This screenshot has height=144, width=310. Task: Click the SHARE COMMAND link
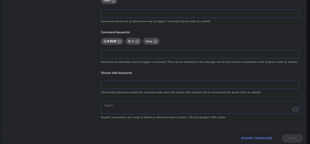(256, 138)
